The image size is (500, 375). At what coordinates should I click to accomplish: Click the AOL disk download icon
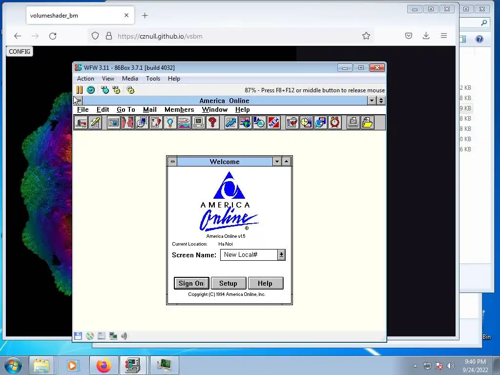click(320, 123)
